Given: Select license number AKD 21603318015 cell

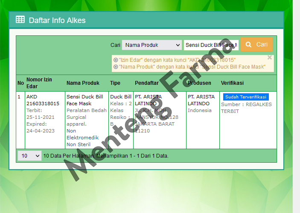Looking at the screenshot, I should [43, 100].
